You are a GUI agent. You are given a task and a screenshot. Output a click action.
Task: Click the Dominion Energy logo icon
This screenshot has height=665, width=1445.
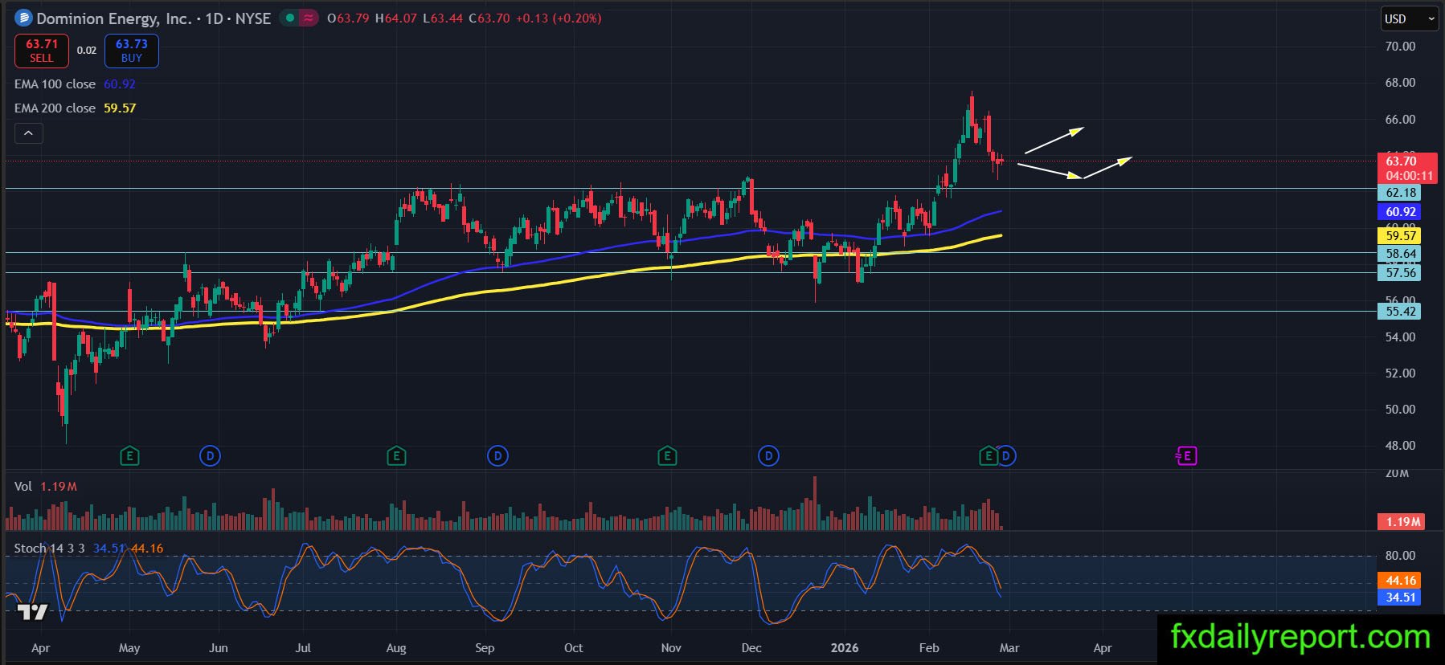click(x=23, y=18)
